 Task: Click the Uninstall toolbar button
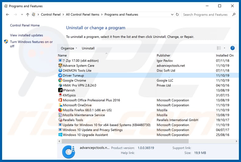pos(88,48)
